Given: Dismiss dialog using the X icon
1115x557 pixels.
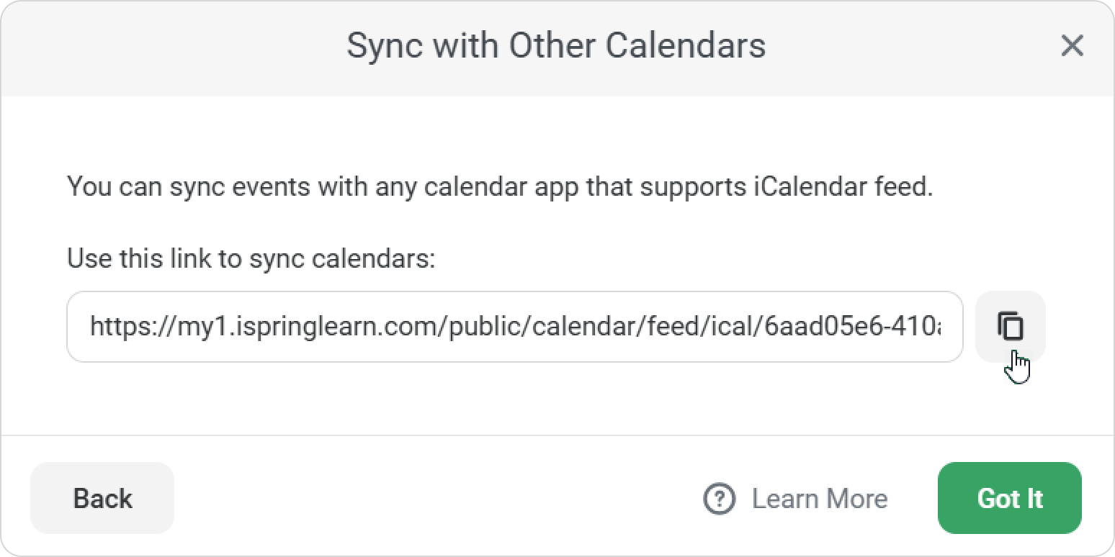Looking at the screenshot, I should [x=1072, y=46].
